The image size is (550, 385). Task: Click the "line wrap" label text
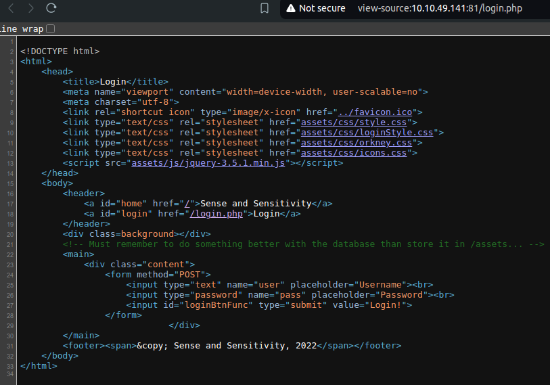point(22,28)
